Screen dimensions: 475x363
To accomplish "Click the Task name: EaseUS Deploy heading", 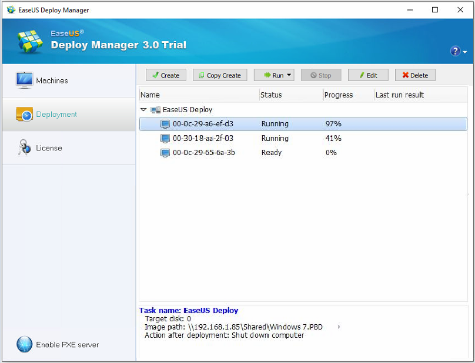I will coord(189,311).
